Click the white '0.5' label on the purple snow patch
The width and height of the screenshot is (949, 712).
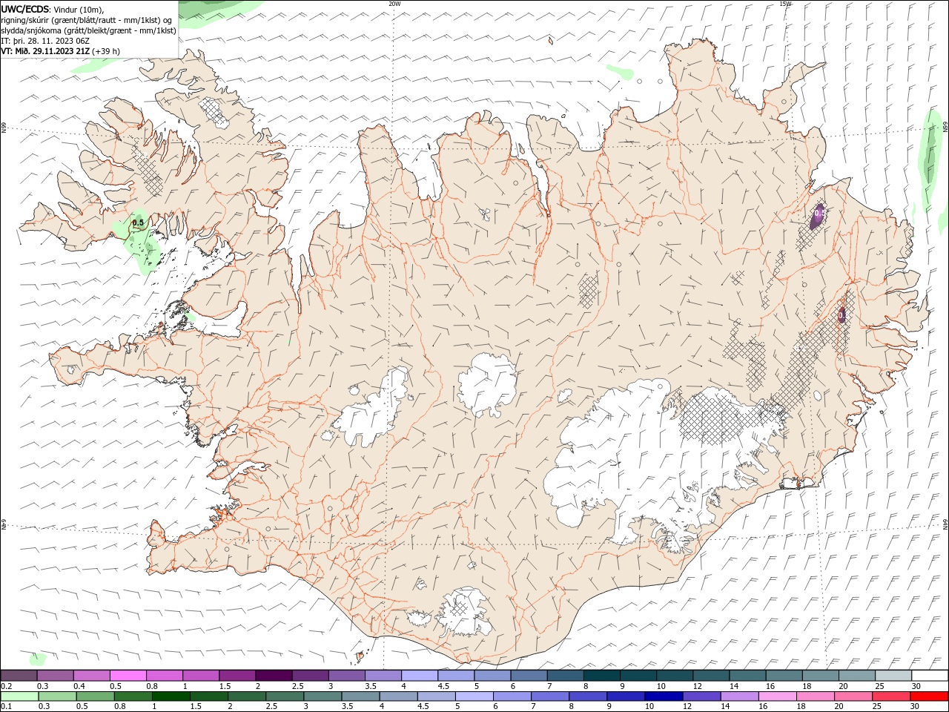(x=819, y=213)
